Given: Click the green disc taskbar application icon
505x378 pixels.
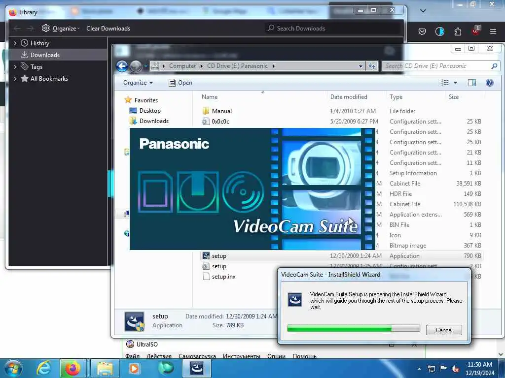Looking at the screenshot, I should pos(166,368).
